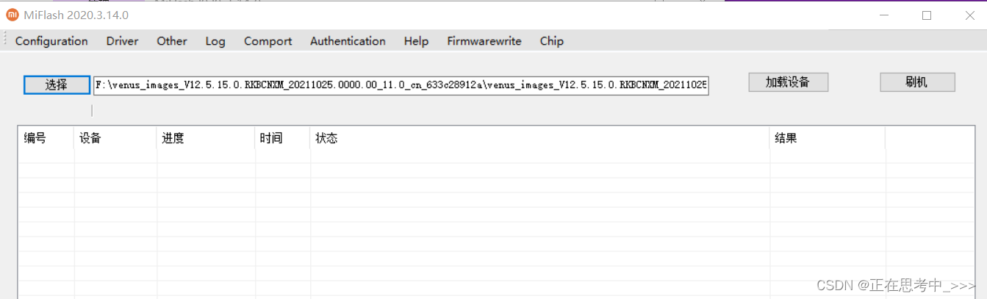Minimize the MiFlash window
Viewport: 987px width, 299px height.
click(884, 15)
